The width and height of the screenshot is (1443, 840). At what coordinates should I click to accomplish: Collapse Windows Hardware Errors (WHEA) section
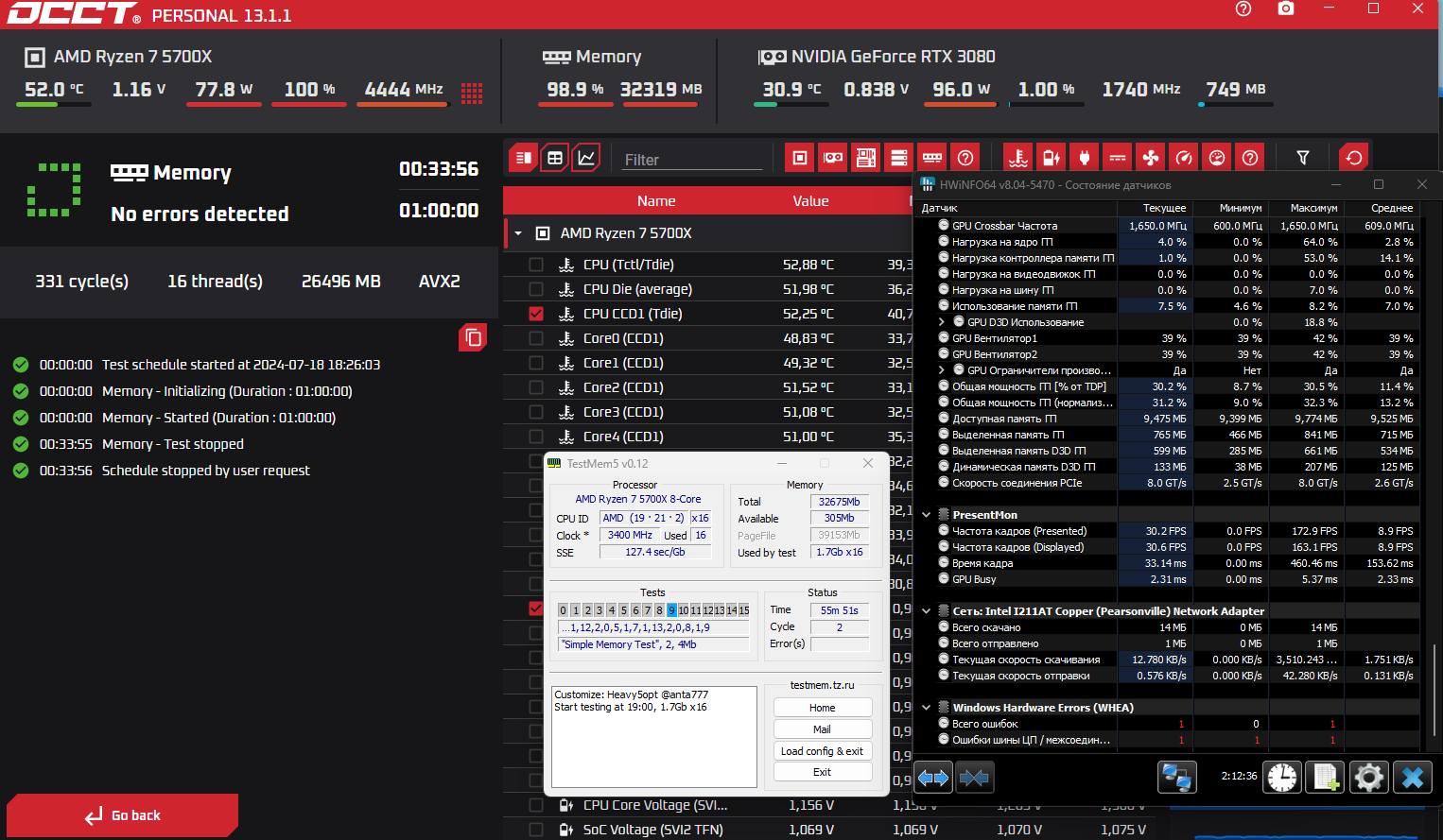(x=927, y=708)
